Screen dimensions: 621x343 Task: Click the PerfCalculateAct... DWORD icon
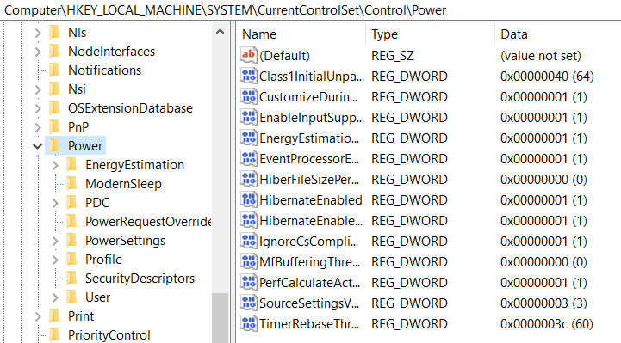[249, 282]
